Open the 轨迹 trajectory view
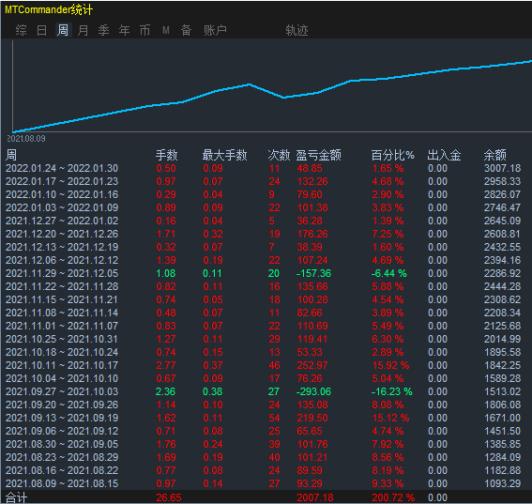Screen dimensions: 532x504 [296, 30]
